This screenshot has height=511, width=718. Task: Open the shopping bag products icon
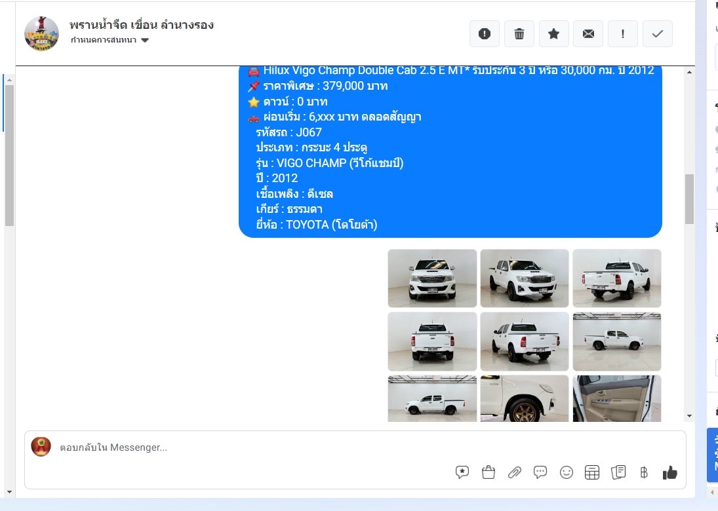[488, 472]
